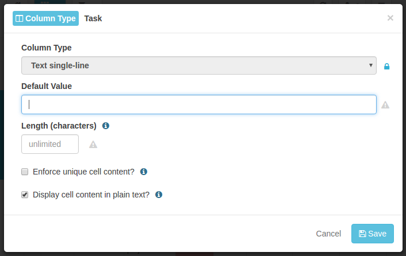Click the Cancel link
This screenshot has width=406, height=256.
(x=328, y=234)
